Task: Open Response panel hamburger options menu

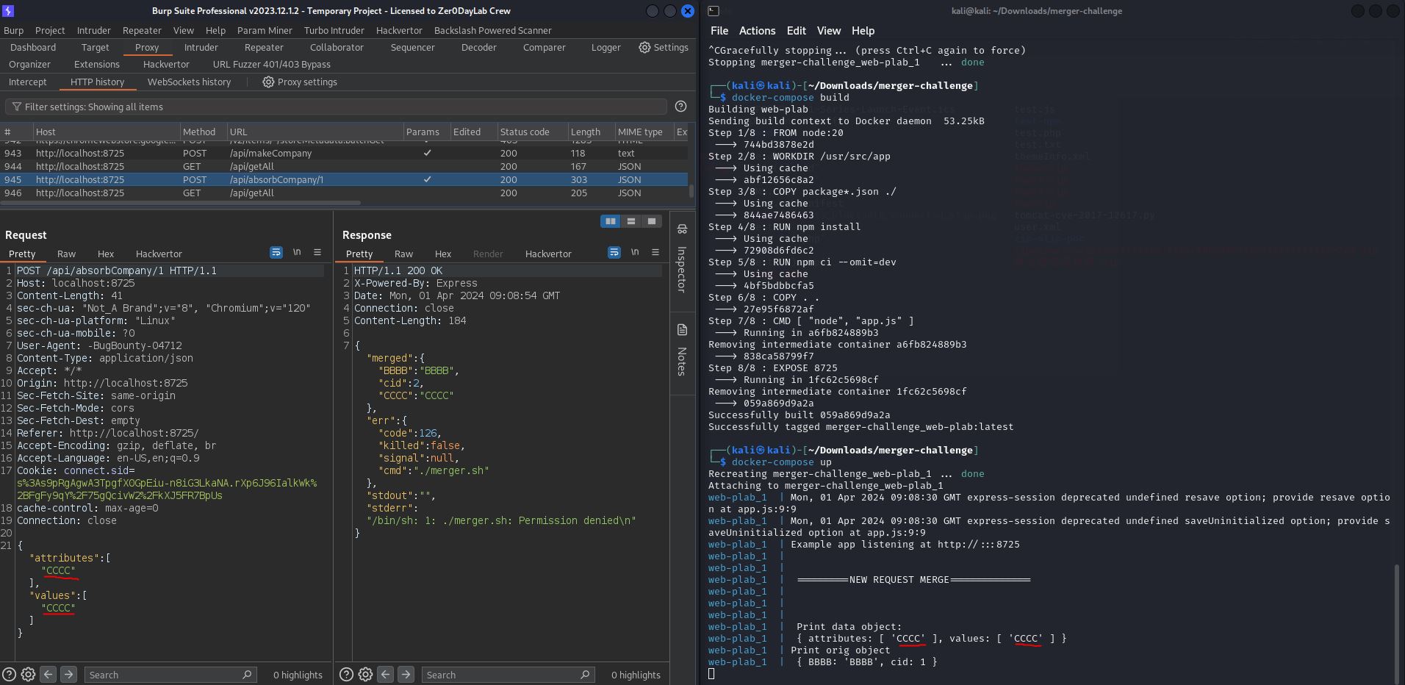Action: point(655,252)
